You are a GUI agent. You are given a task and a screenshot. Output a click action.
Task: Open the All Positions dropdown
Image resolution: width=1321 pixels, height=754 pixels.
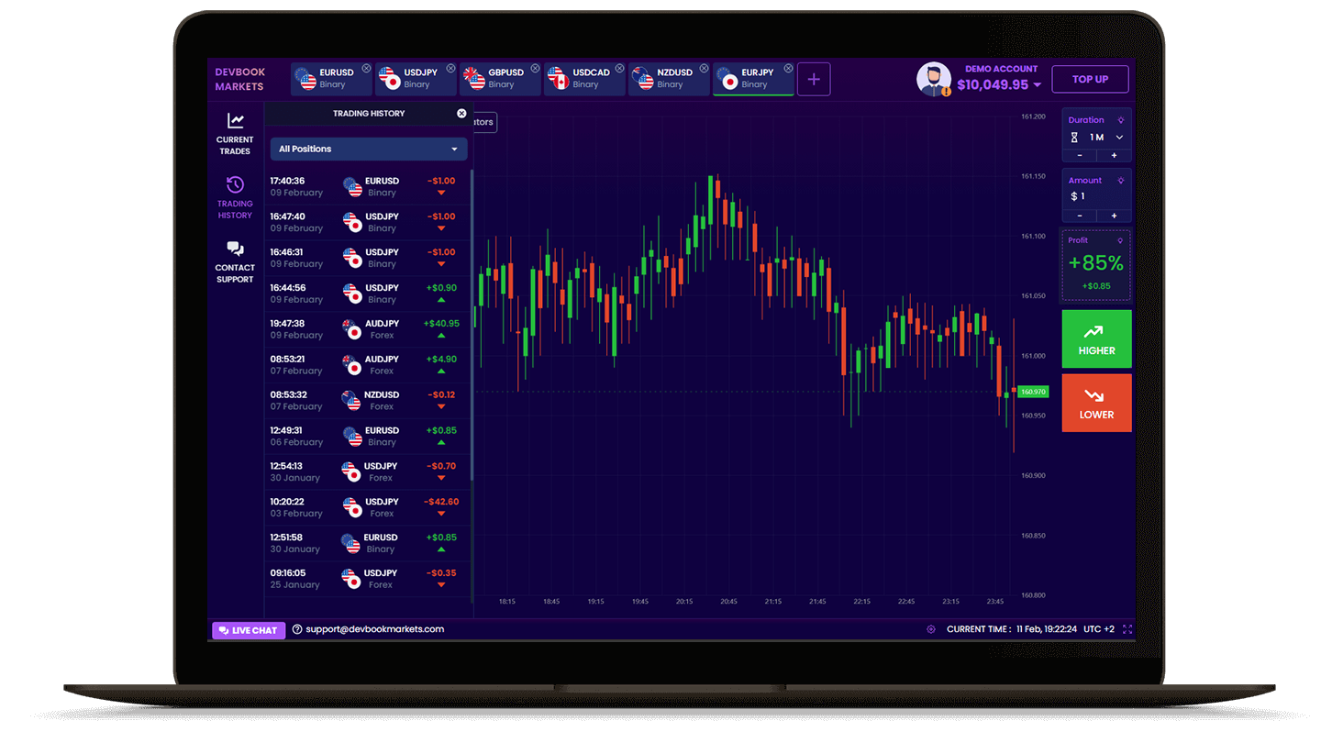coord(369,149)
